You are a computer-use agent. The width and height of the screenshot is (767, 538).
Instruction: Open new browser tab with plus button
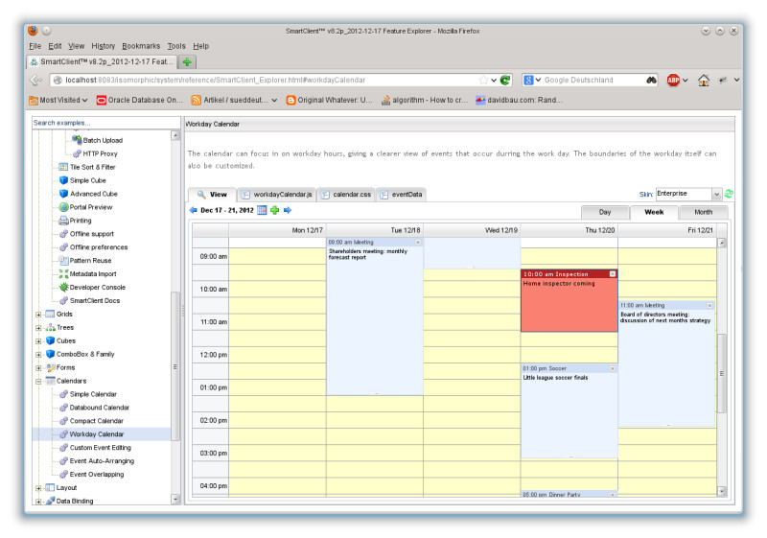188,61
